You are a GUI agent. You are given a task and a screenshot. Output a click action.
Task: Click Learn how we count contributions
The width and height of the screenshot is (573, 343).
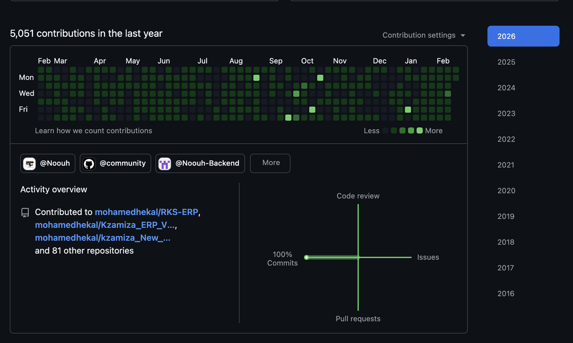click(93, 130)
